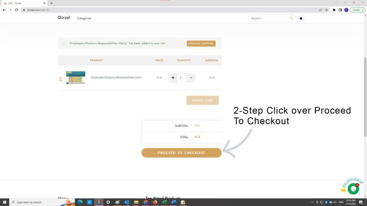This screenshot has width=367, height=206.
Task: Remove the item with the X icon
Action: [x=61, y=79]
